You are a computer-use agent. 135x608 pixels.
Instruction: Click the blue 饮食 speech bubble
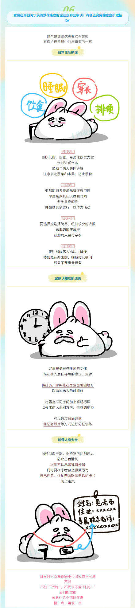tap(34, 106)
